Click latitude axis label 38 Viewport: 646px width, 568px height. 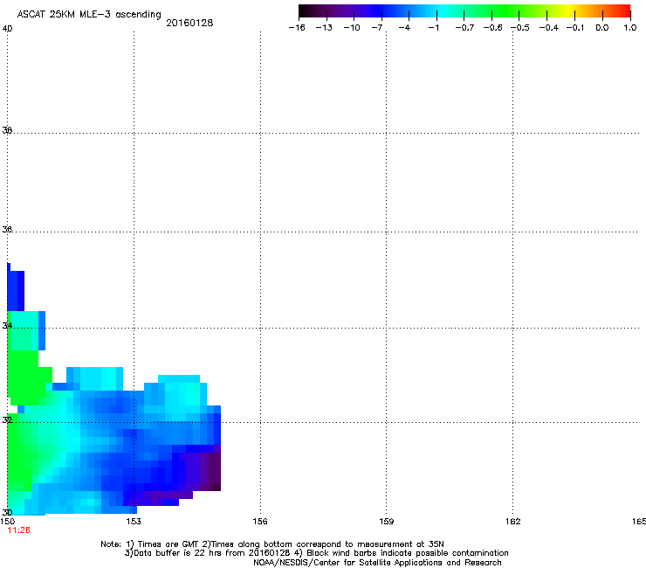[7, 130]
